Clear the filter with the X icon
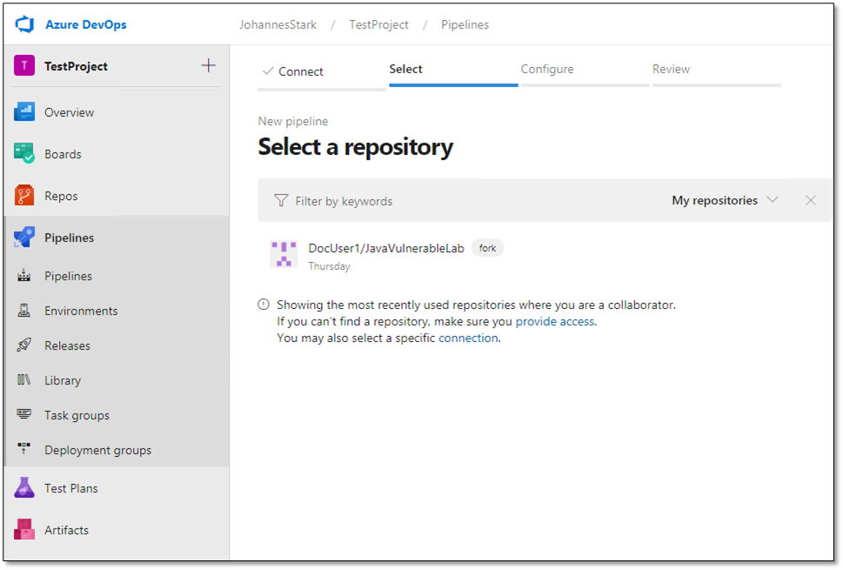The height and width of the screenshot is (570, 843). pyautogui.click(x=811, y=200)
